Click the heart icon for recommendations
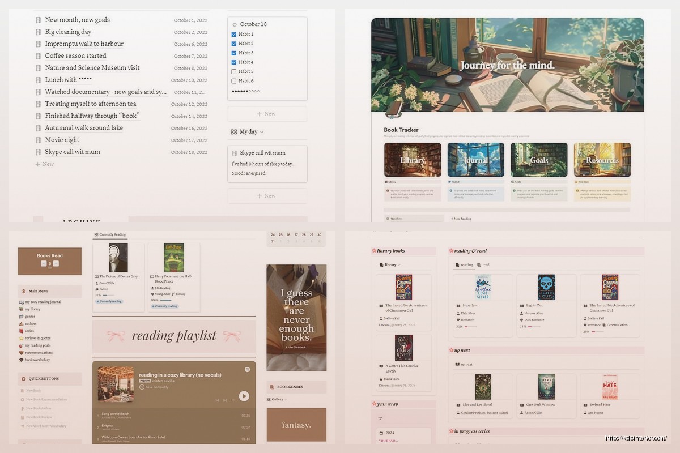 tap(21, 353)
